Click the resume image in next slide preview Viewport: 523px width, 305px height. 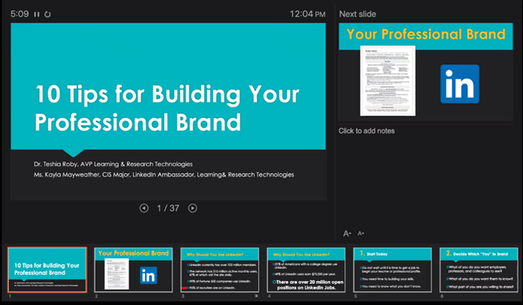click(x=388, y=81)
